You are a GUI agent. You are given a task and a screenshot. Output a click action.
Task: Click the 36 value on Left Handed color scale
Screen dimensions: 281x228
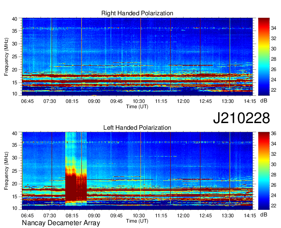(274, 133)
